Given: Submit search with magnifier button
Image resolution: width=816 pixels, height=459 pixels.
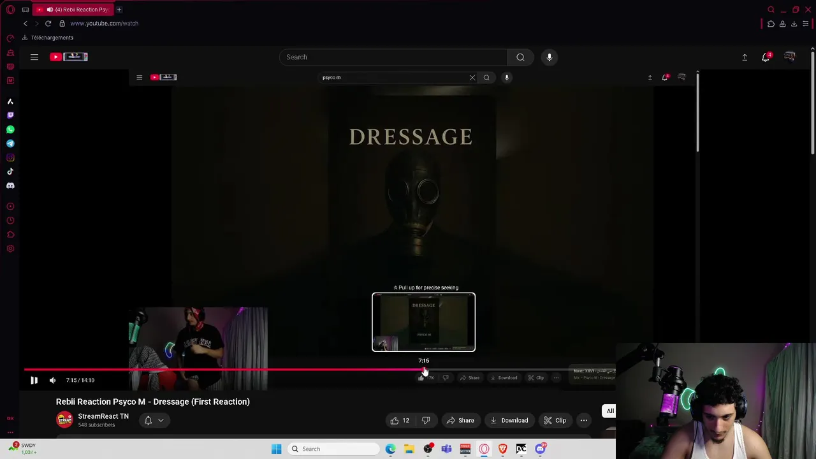Looking at the screenshot, I should point(520,57).
